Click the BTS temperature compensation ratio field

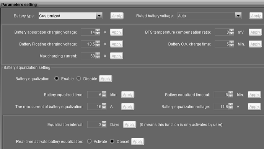pyautogui.click(x=222, y=32)
